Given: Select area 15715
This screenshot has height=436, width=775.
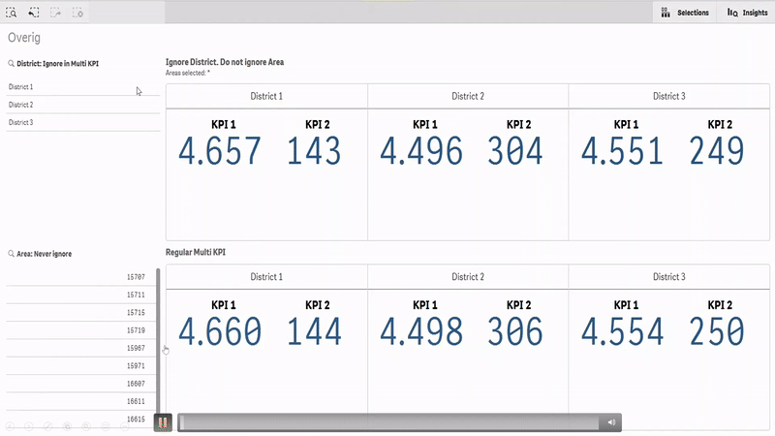Looking at the screenshot, I should tap(80, 312).
